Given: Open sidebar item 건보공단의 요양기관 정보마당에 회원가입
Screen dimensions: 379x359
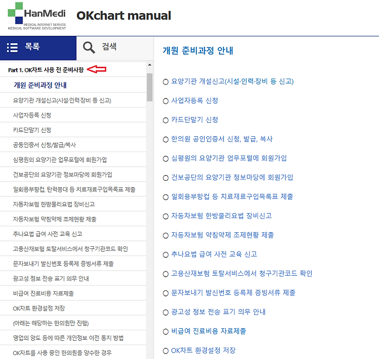Looking at the screenshot, I should [62, 174].
